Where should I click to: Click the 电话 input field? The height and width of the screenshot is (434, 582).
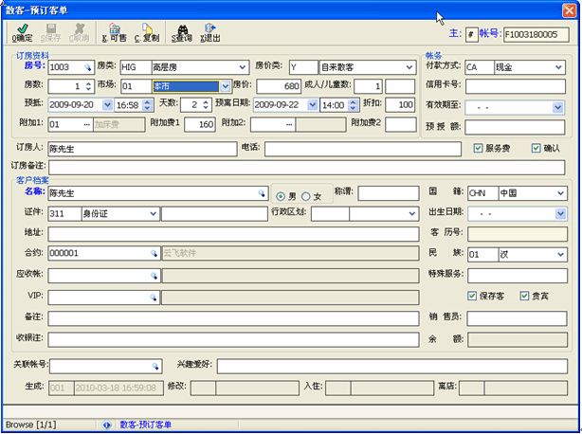pos(363,149)
